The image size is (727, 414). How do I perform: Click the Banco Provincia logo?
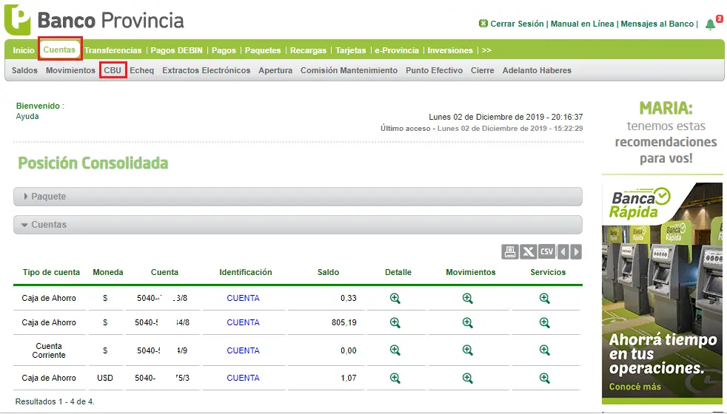(x=94, y=21)
